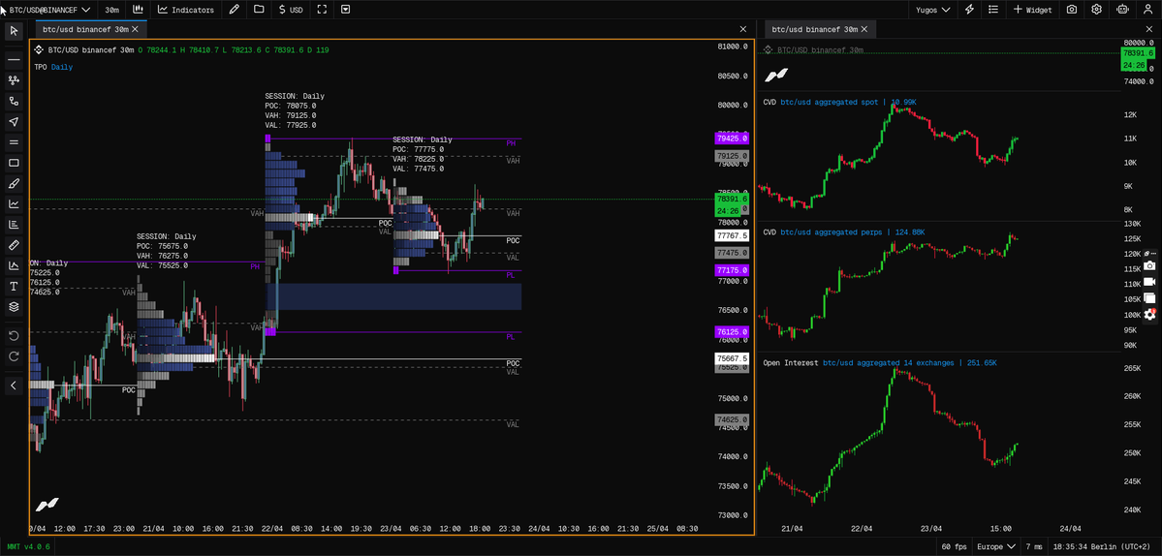
Task: Select the text annotation tool
Action: tap(14, 286)
